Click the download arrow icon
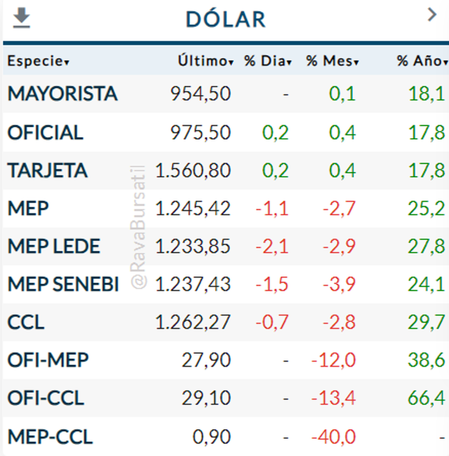The image size is (449, 456). 21,18
